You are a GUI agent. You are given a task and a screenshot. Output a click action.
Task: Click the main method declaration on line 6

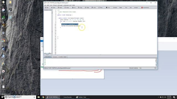tap(71, 18)
